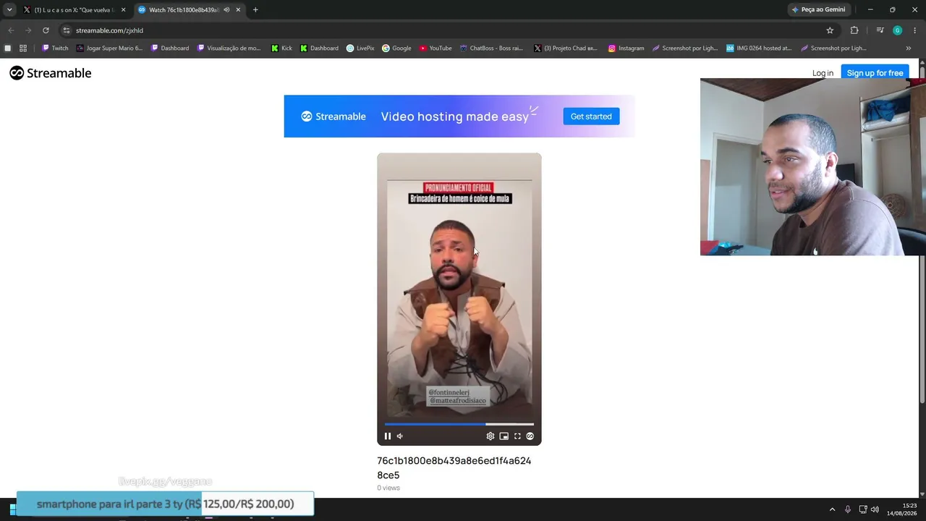The width and height of the screenshot is (926, 521).
Task: Open the Visualização de mo... bookmark
Action: (229, 48)
